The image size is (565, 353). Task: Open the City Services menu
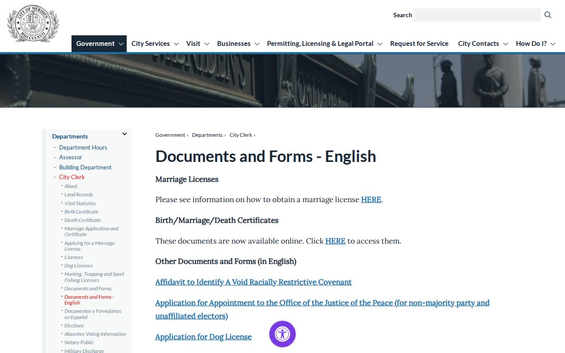pyautogui.click(x=151, y=44)
